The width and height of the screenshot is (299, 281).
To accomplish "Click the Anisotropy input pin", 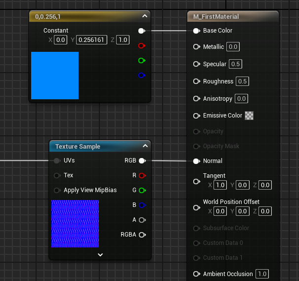I will click(196, 98).
